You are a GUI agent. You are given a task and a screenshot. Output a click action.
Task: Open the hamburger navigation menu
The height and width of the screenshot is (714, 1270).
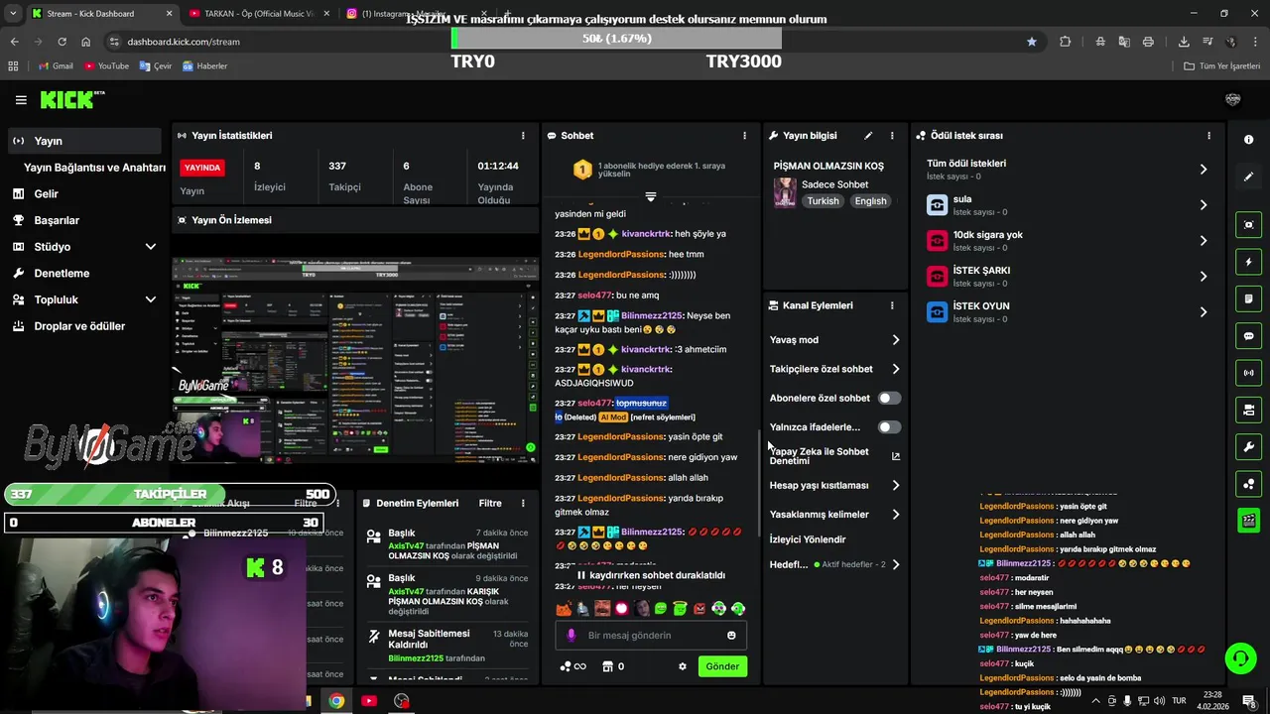tap(21, 100)
